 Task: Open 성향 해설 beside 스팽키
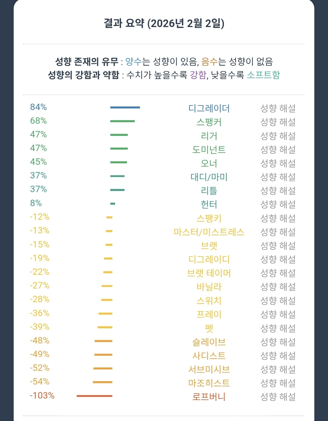pyautogui.click(x=278, y=218)
